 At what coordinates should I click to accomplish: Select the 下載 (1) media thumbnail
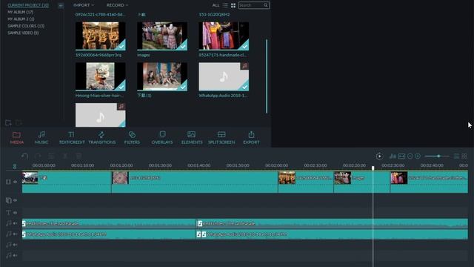pos(162,76)
